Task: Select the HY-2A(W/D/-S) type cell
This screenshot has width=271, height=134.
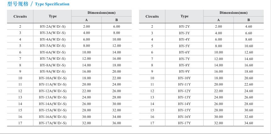Action: coord(53,26)
